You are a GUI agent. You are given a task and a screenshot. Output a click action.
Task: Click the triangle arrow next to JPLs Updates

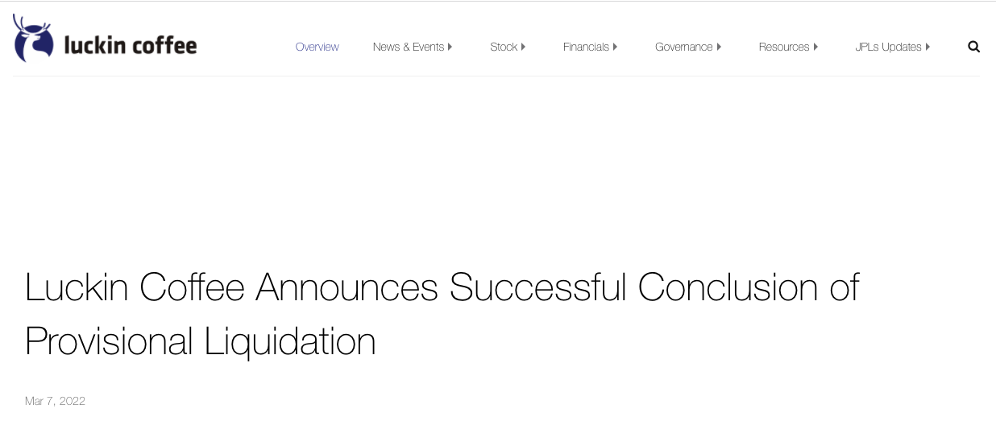[x=928, y=47]
